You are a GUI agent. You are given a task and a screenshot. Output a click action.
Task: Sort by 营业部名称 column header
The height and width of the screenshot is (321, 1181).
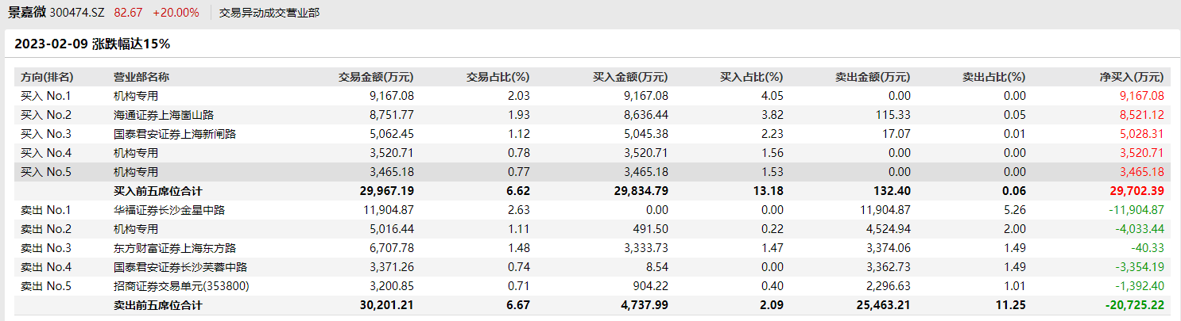click(141, 77)
